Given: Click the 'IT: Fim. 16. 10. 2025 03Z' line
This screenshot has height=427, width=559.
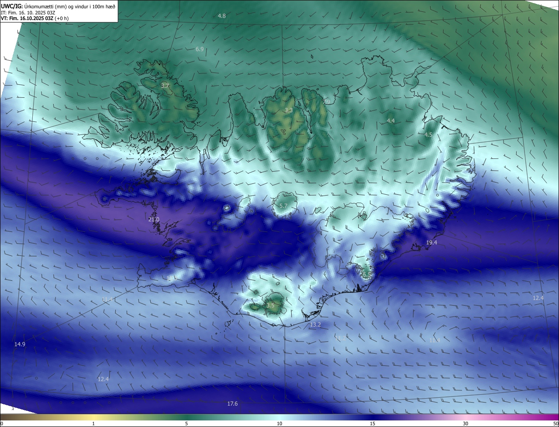Looking at the screenshot, I should click(28, 13).
